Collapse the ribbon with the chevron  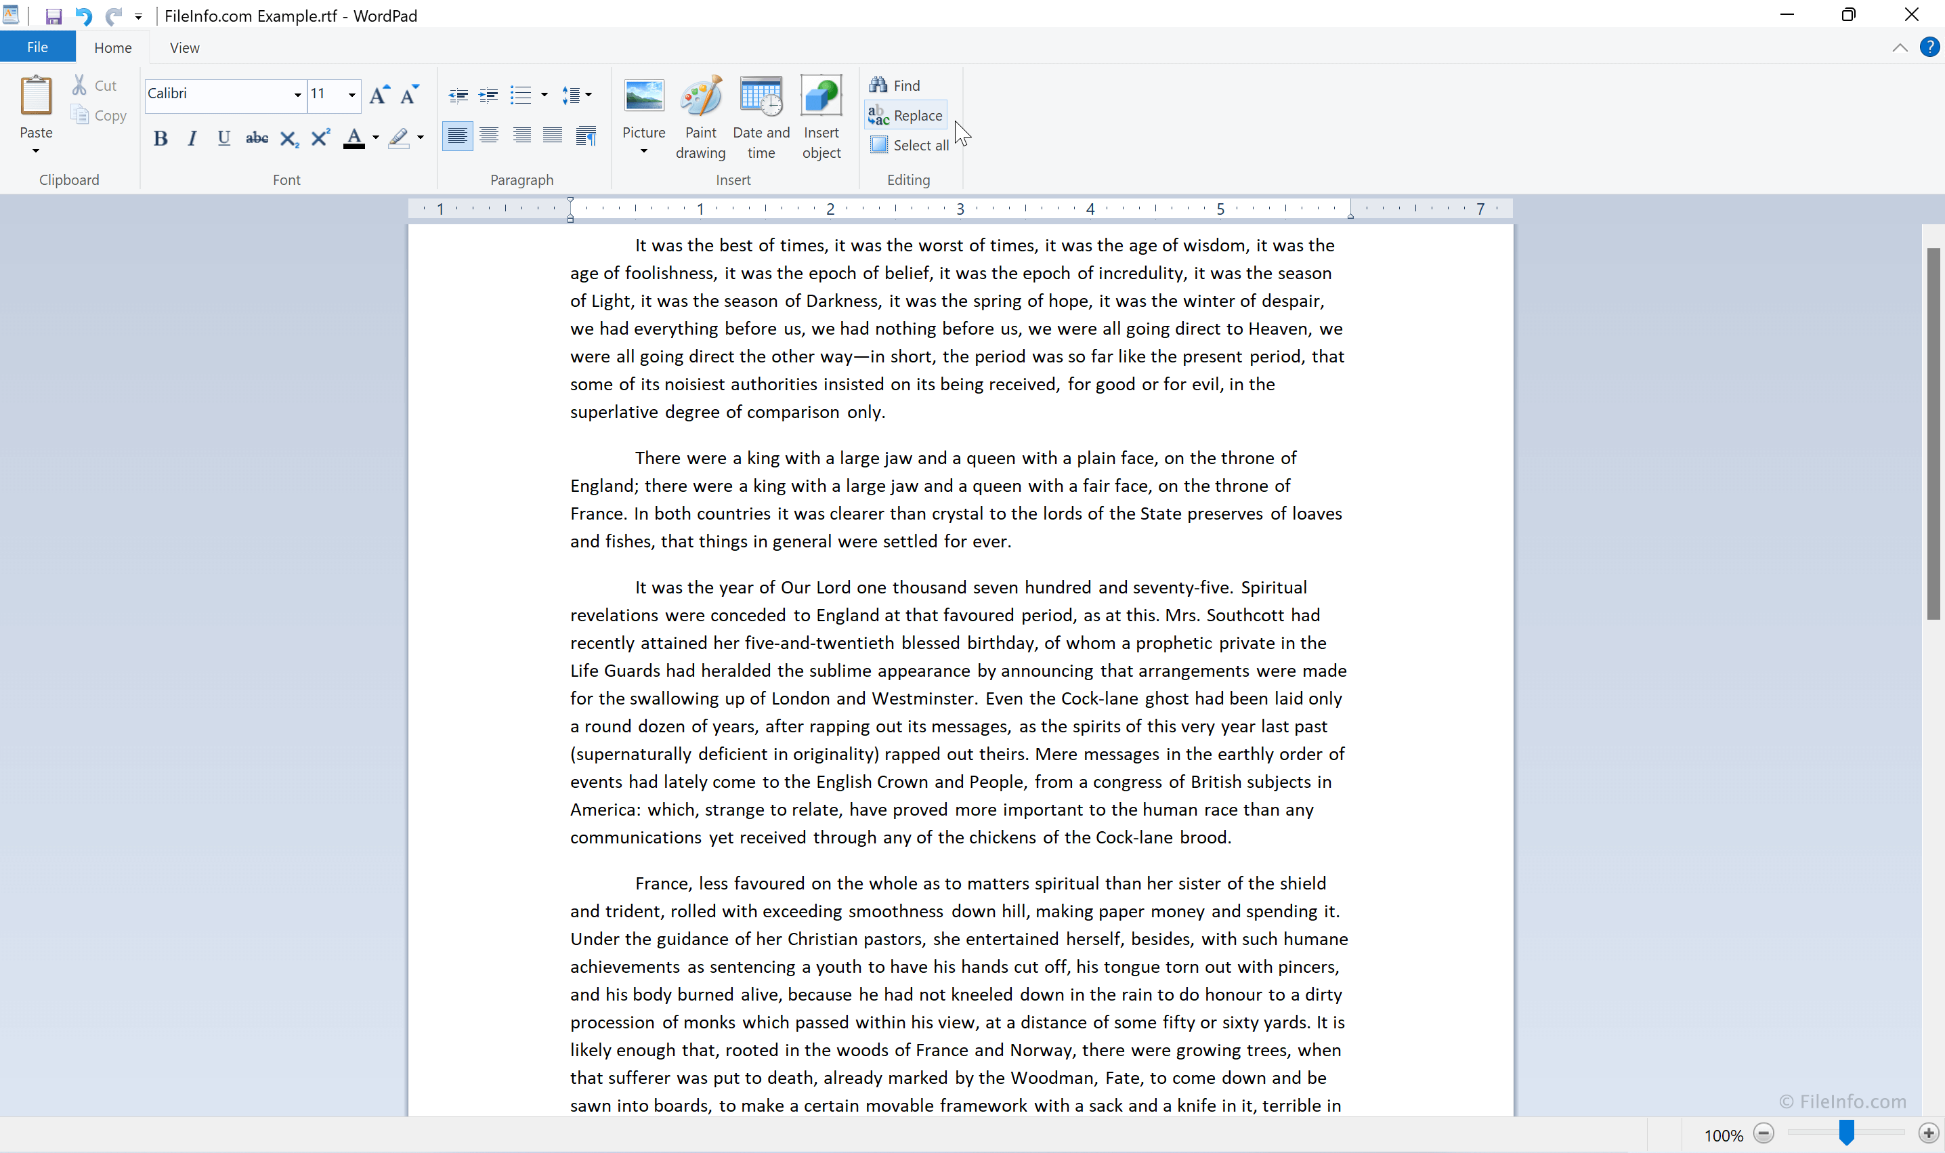click(1900, 48)
